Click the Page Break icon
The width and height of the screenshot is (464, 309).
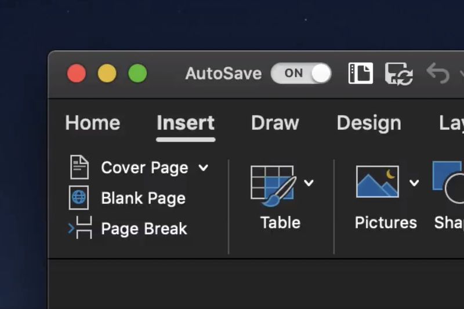tap(80, 228)
